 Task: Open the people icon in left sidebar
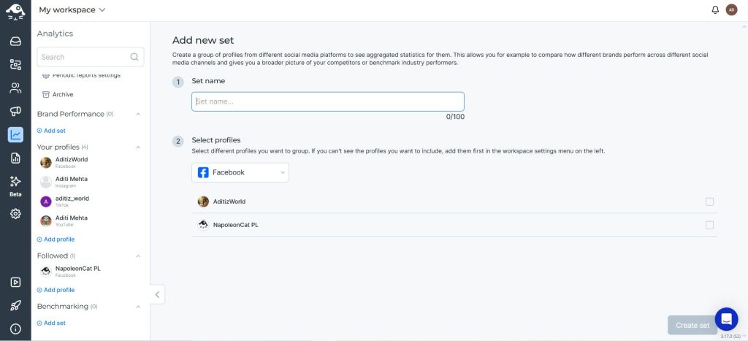[x=15, y=88]
